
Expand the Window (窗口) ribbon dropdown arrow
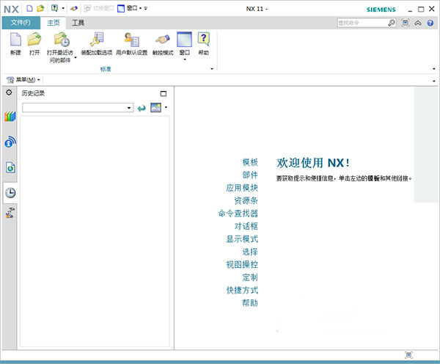[185, 59]
